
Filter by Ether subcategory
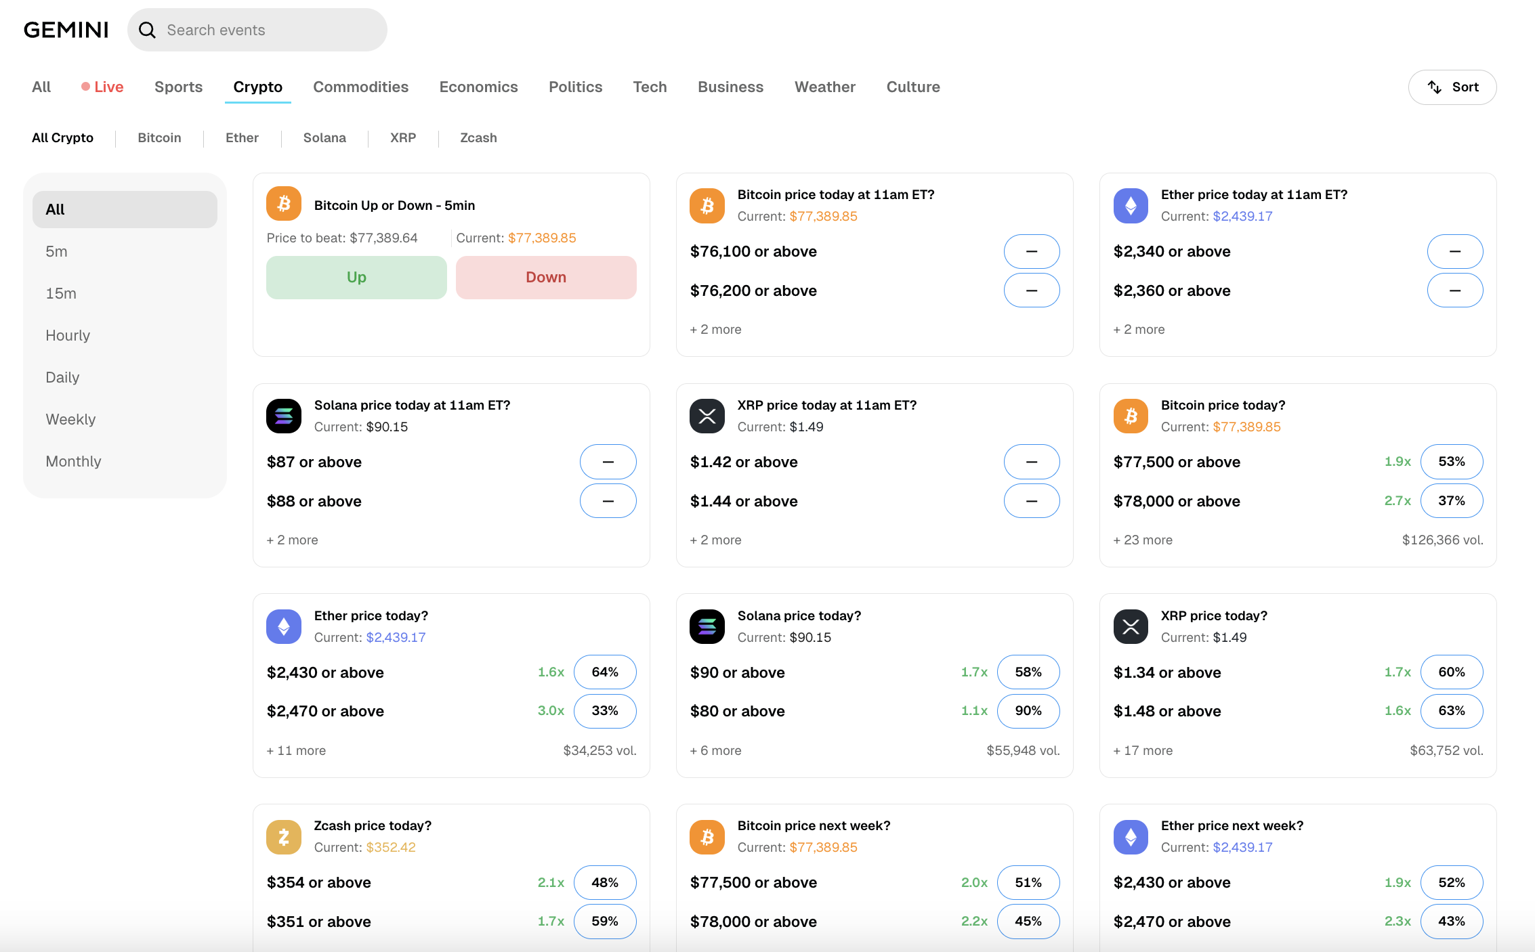[x=242, y=137]
